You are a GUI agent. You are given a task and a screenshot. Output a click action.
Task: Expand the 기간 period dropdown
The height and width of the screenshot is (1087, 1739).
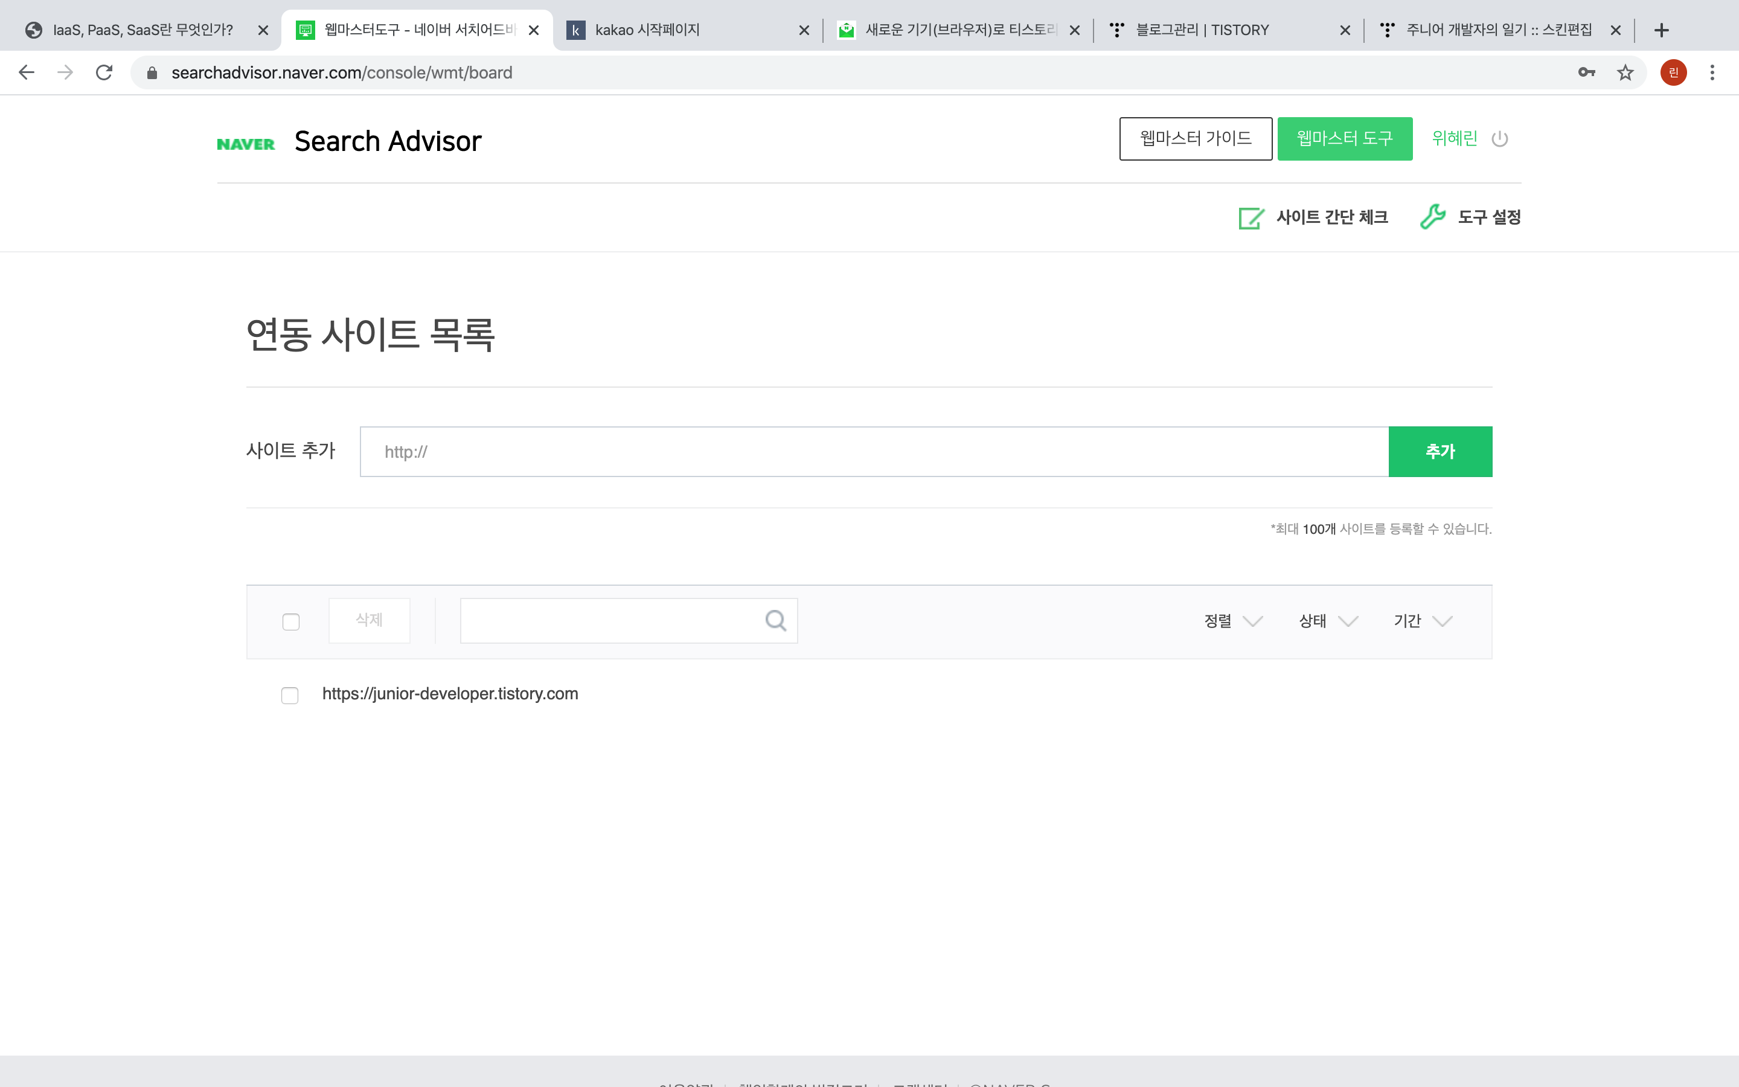tap(1423, 621)
